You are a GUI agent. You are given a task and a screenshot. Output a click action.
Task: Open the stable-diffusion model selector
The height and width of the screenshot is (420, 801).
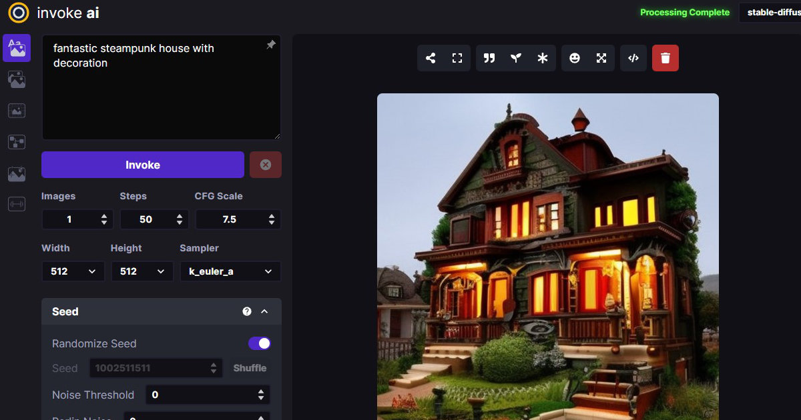[770, 13]
